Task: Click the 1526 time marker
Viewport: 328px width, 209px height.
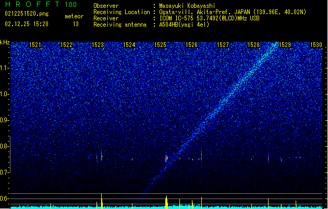Action: tap(191, 45)
